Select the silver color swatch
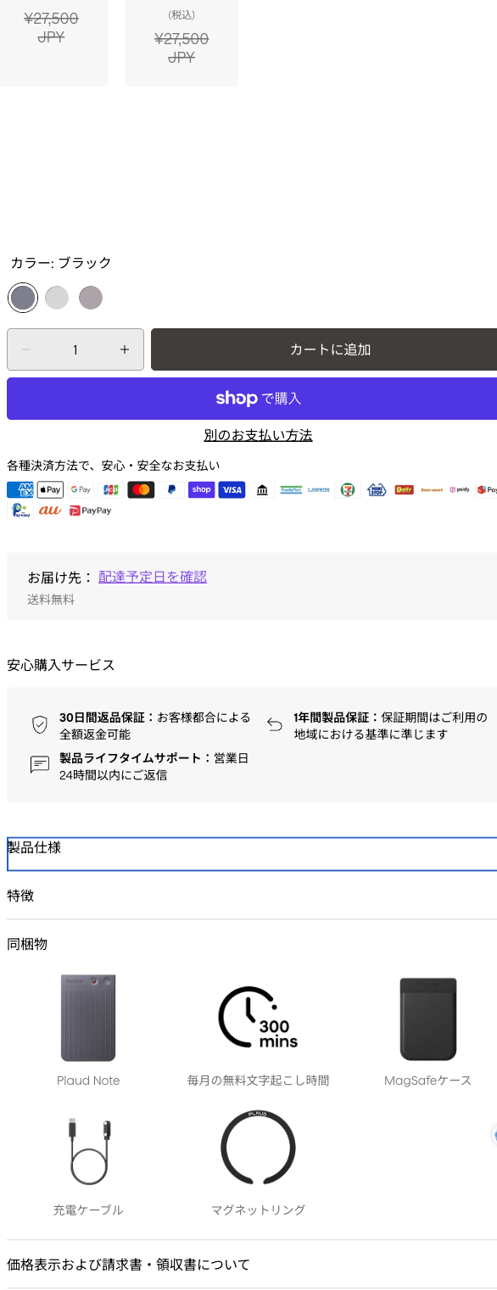 tap(57, 298)
